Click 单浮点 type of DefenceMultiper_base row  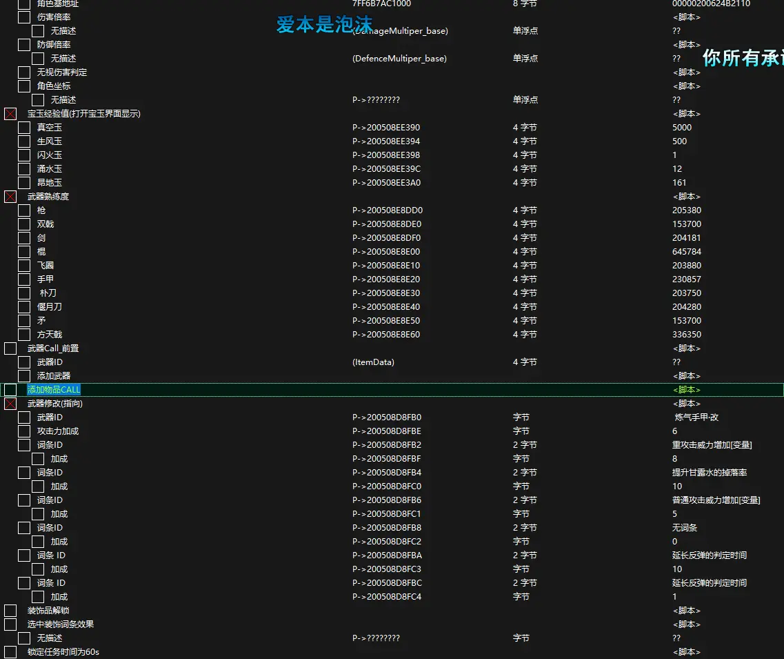[525, 59]
